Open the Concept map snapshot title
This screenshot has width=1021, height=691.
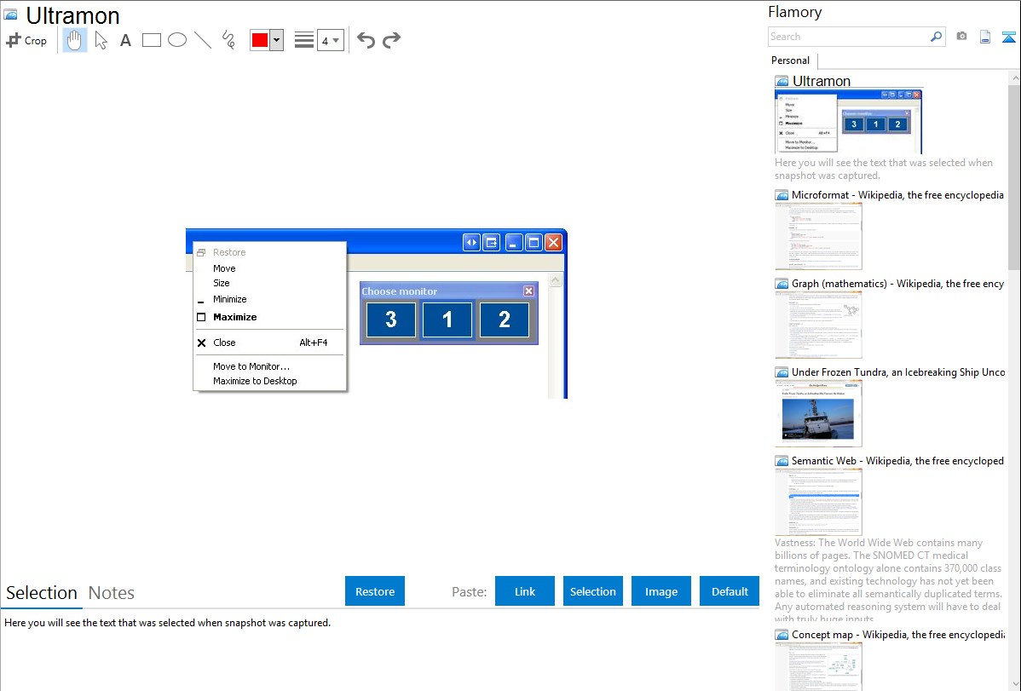[x=897, y=634]
